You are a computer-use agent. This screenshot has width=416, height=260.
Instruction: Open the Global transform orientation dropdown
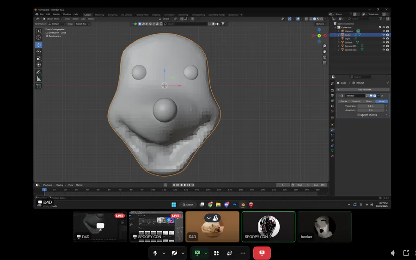pos(165,19)
